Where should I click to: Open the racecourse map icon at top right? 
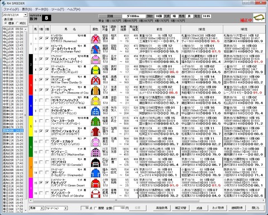coord(259,18)
